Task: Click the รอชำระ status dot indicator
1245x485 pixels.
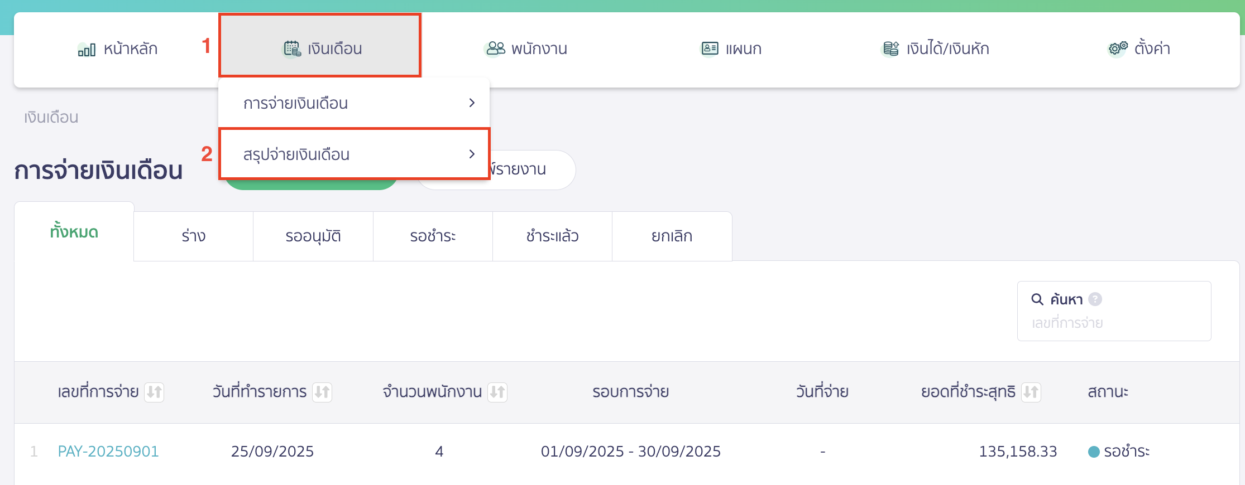Action: point(1094,452)
